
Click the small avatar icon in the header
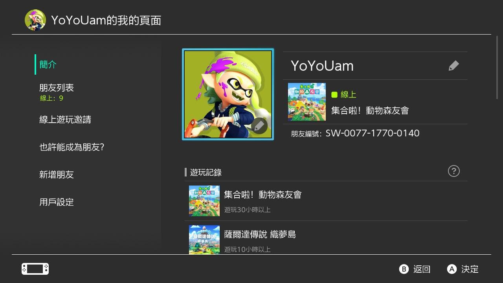(x=35, y=20)
